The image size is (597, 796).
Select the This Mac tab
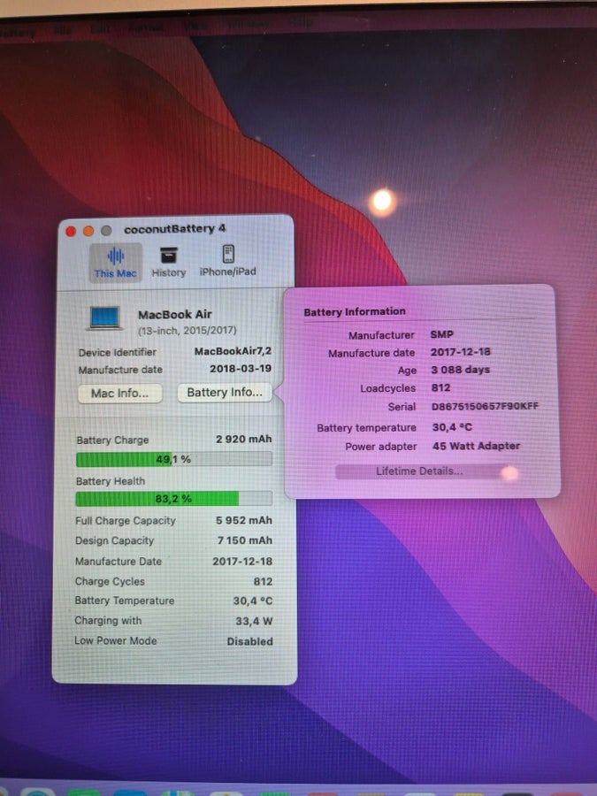pos(116,262)
